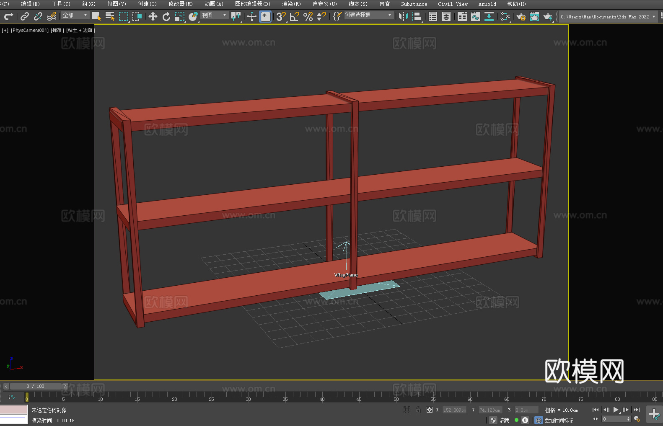Click Use Pivot Point Center icon
The width and height of the screenshot is (663, 426).
click(x=236, y=16)
